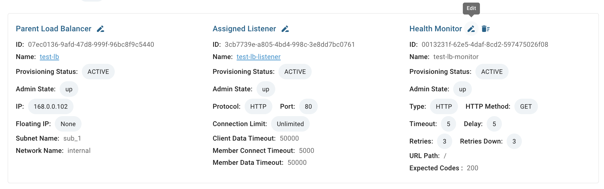Click the Floating IP None chip
604x189 pixels.
coord(68,124)
